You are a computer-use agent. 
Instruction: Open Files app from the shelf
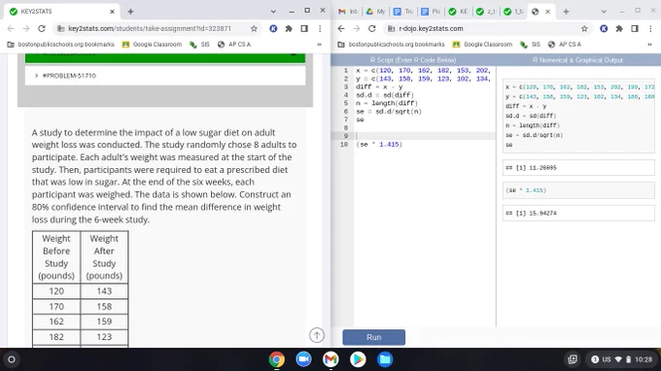[385, 359]
